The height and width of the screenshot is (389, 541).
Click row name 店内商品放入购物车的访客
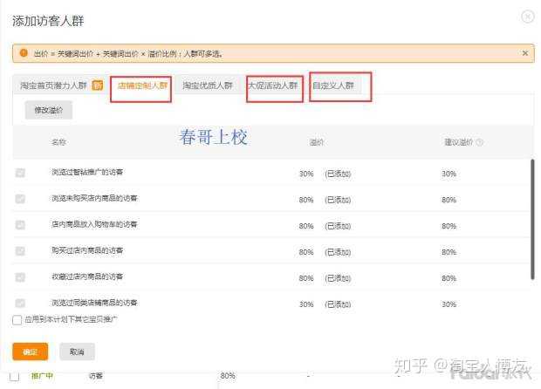coord(94,224)
